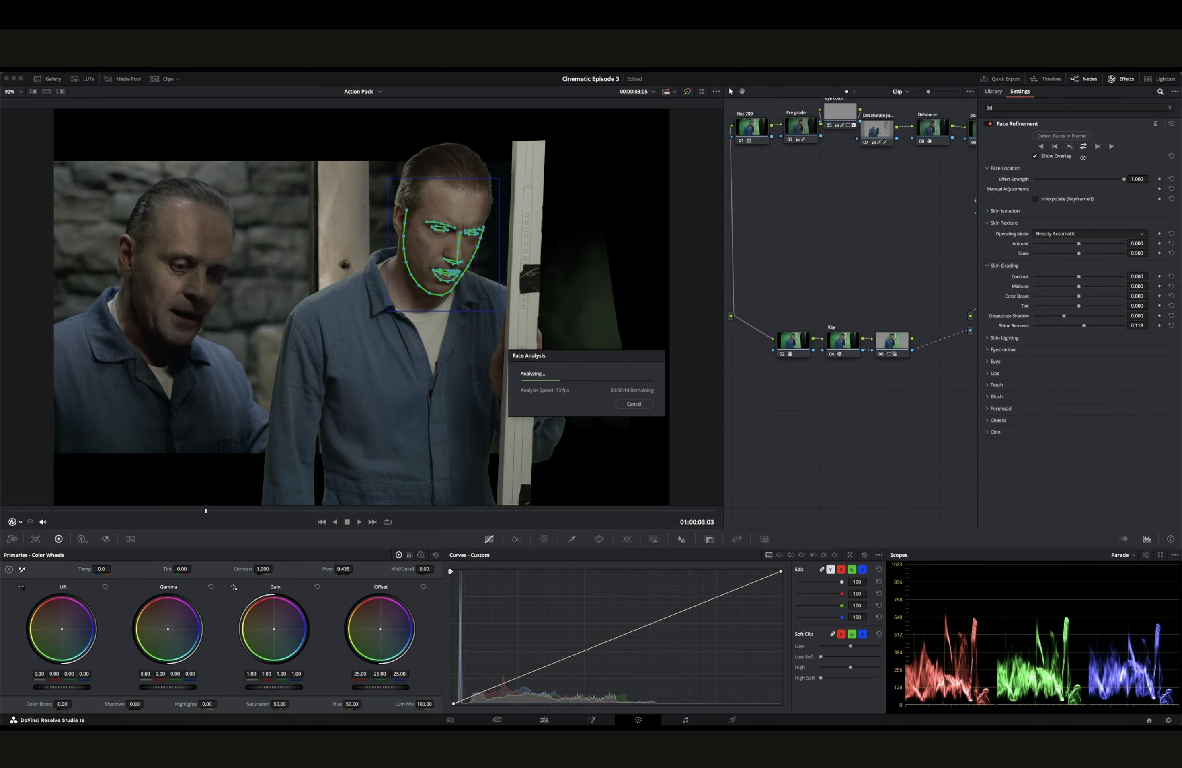Screen dimensions: 1182x768
Task: Toggle the Effects panel
Action: coord(1121,79)
